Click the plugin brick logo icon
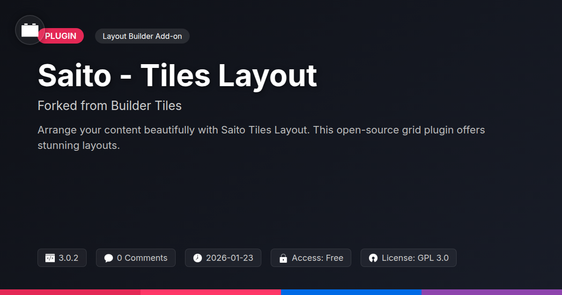This screenshot has width=562, height=295. click(30, 30)
